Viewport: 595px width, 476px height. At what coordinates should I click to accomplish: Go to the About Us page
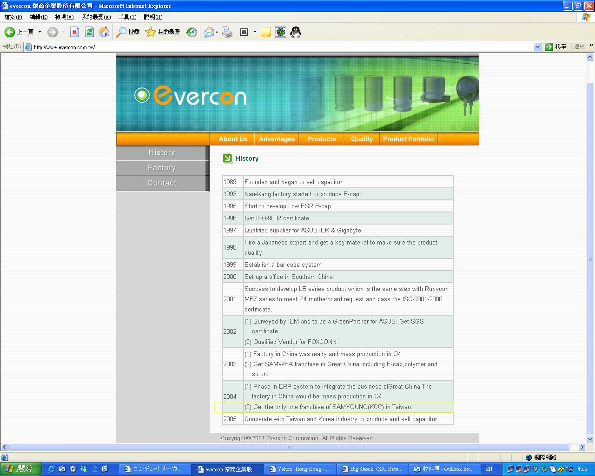point(233,139)
